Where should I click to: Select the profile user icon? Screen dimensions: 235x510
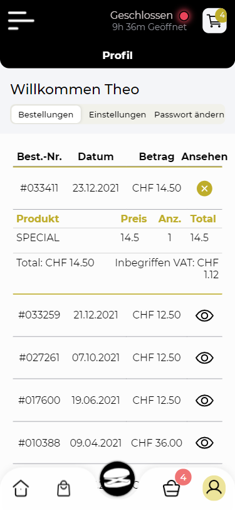214,487
